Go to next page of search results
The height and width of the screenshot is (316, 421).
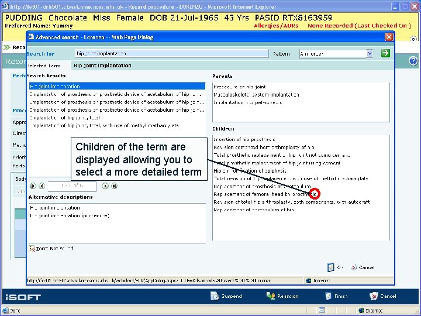(105, 186)
